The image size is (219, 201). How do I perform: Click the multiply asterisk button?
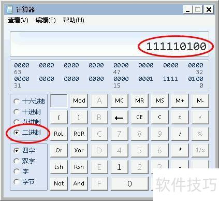180,150
